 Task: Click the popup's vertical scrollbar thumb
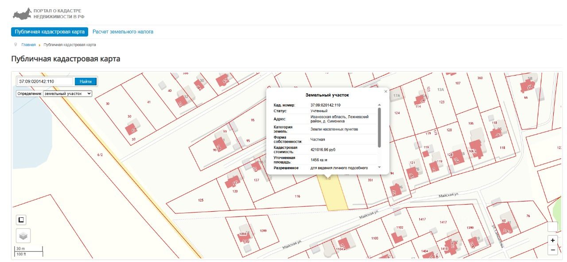point(379,127)
